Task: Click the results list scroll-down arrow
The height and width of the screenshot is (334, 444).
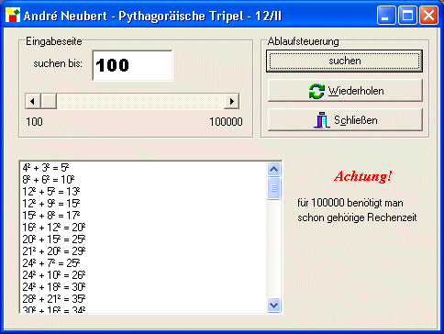Action: pyautogui.click(x=273, y=305)
